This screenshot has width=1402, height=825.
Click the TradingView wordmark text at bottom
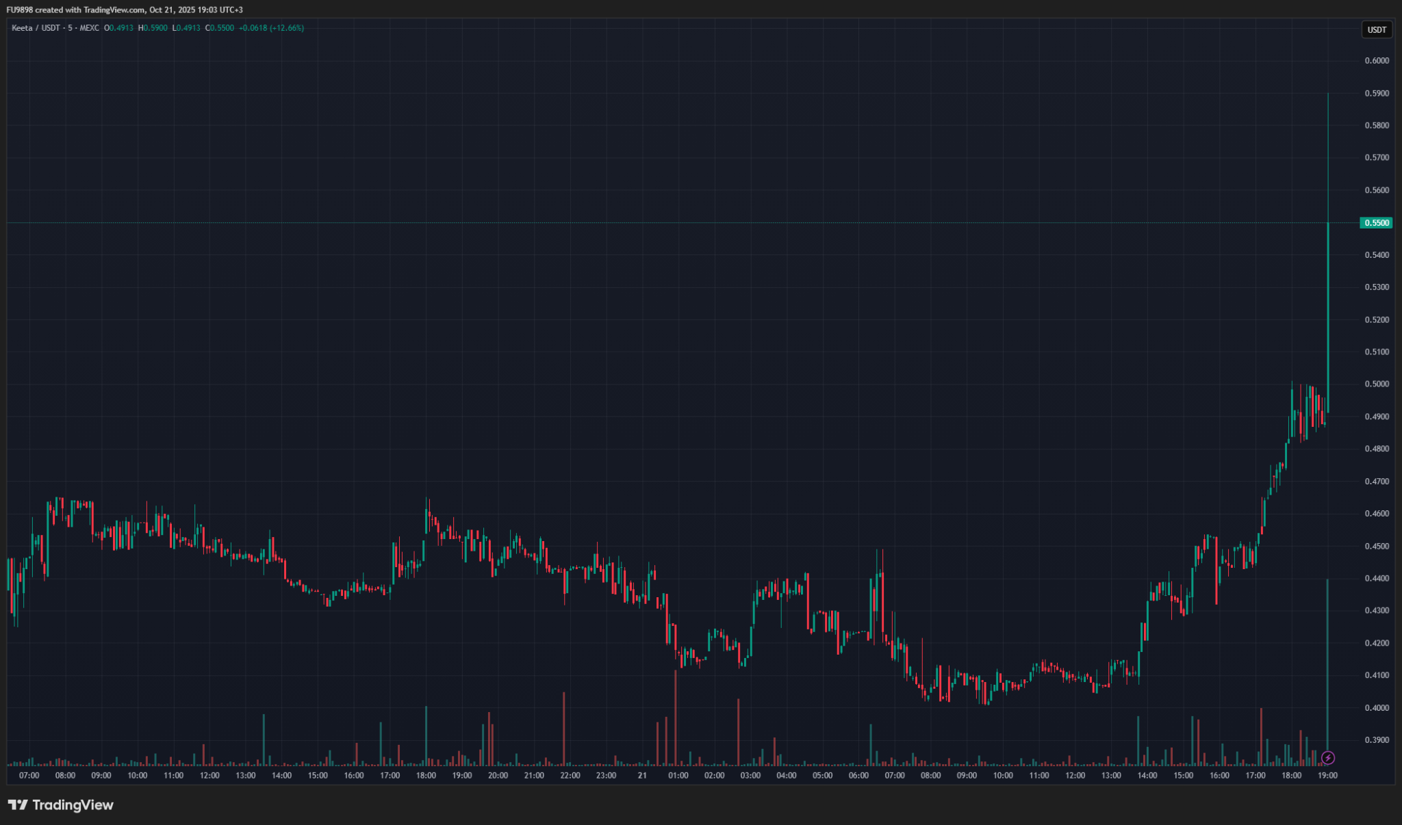point(73,804)
